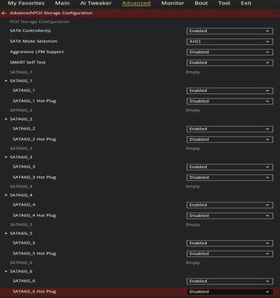The image size is (280, 298).
Task: Expand the SATA6G_1 submenu arrow
Action: [x=6, y=81]
